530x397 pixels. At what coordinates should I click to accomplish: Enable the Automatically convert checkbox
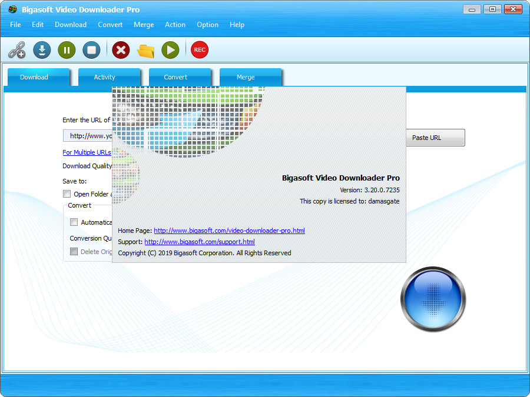tap(74, 222)
